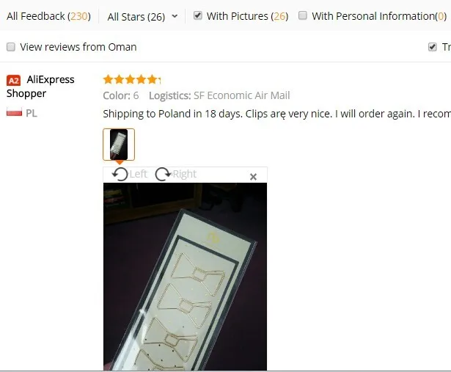The height and width of the screenshot is (372, 451).
Task: Open the All Stars dropdown
Action: (142, 16)
